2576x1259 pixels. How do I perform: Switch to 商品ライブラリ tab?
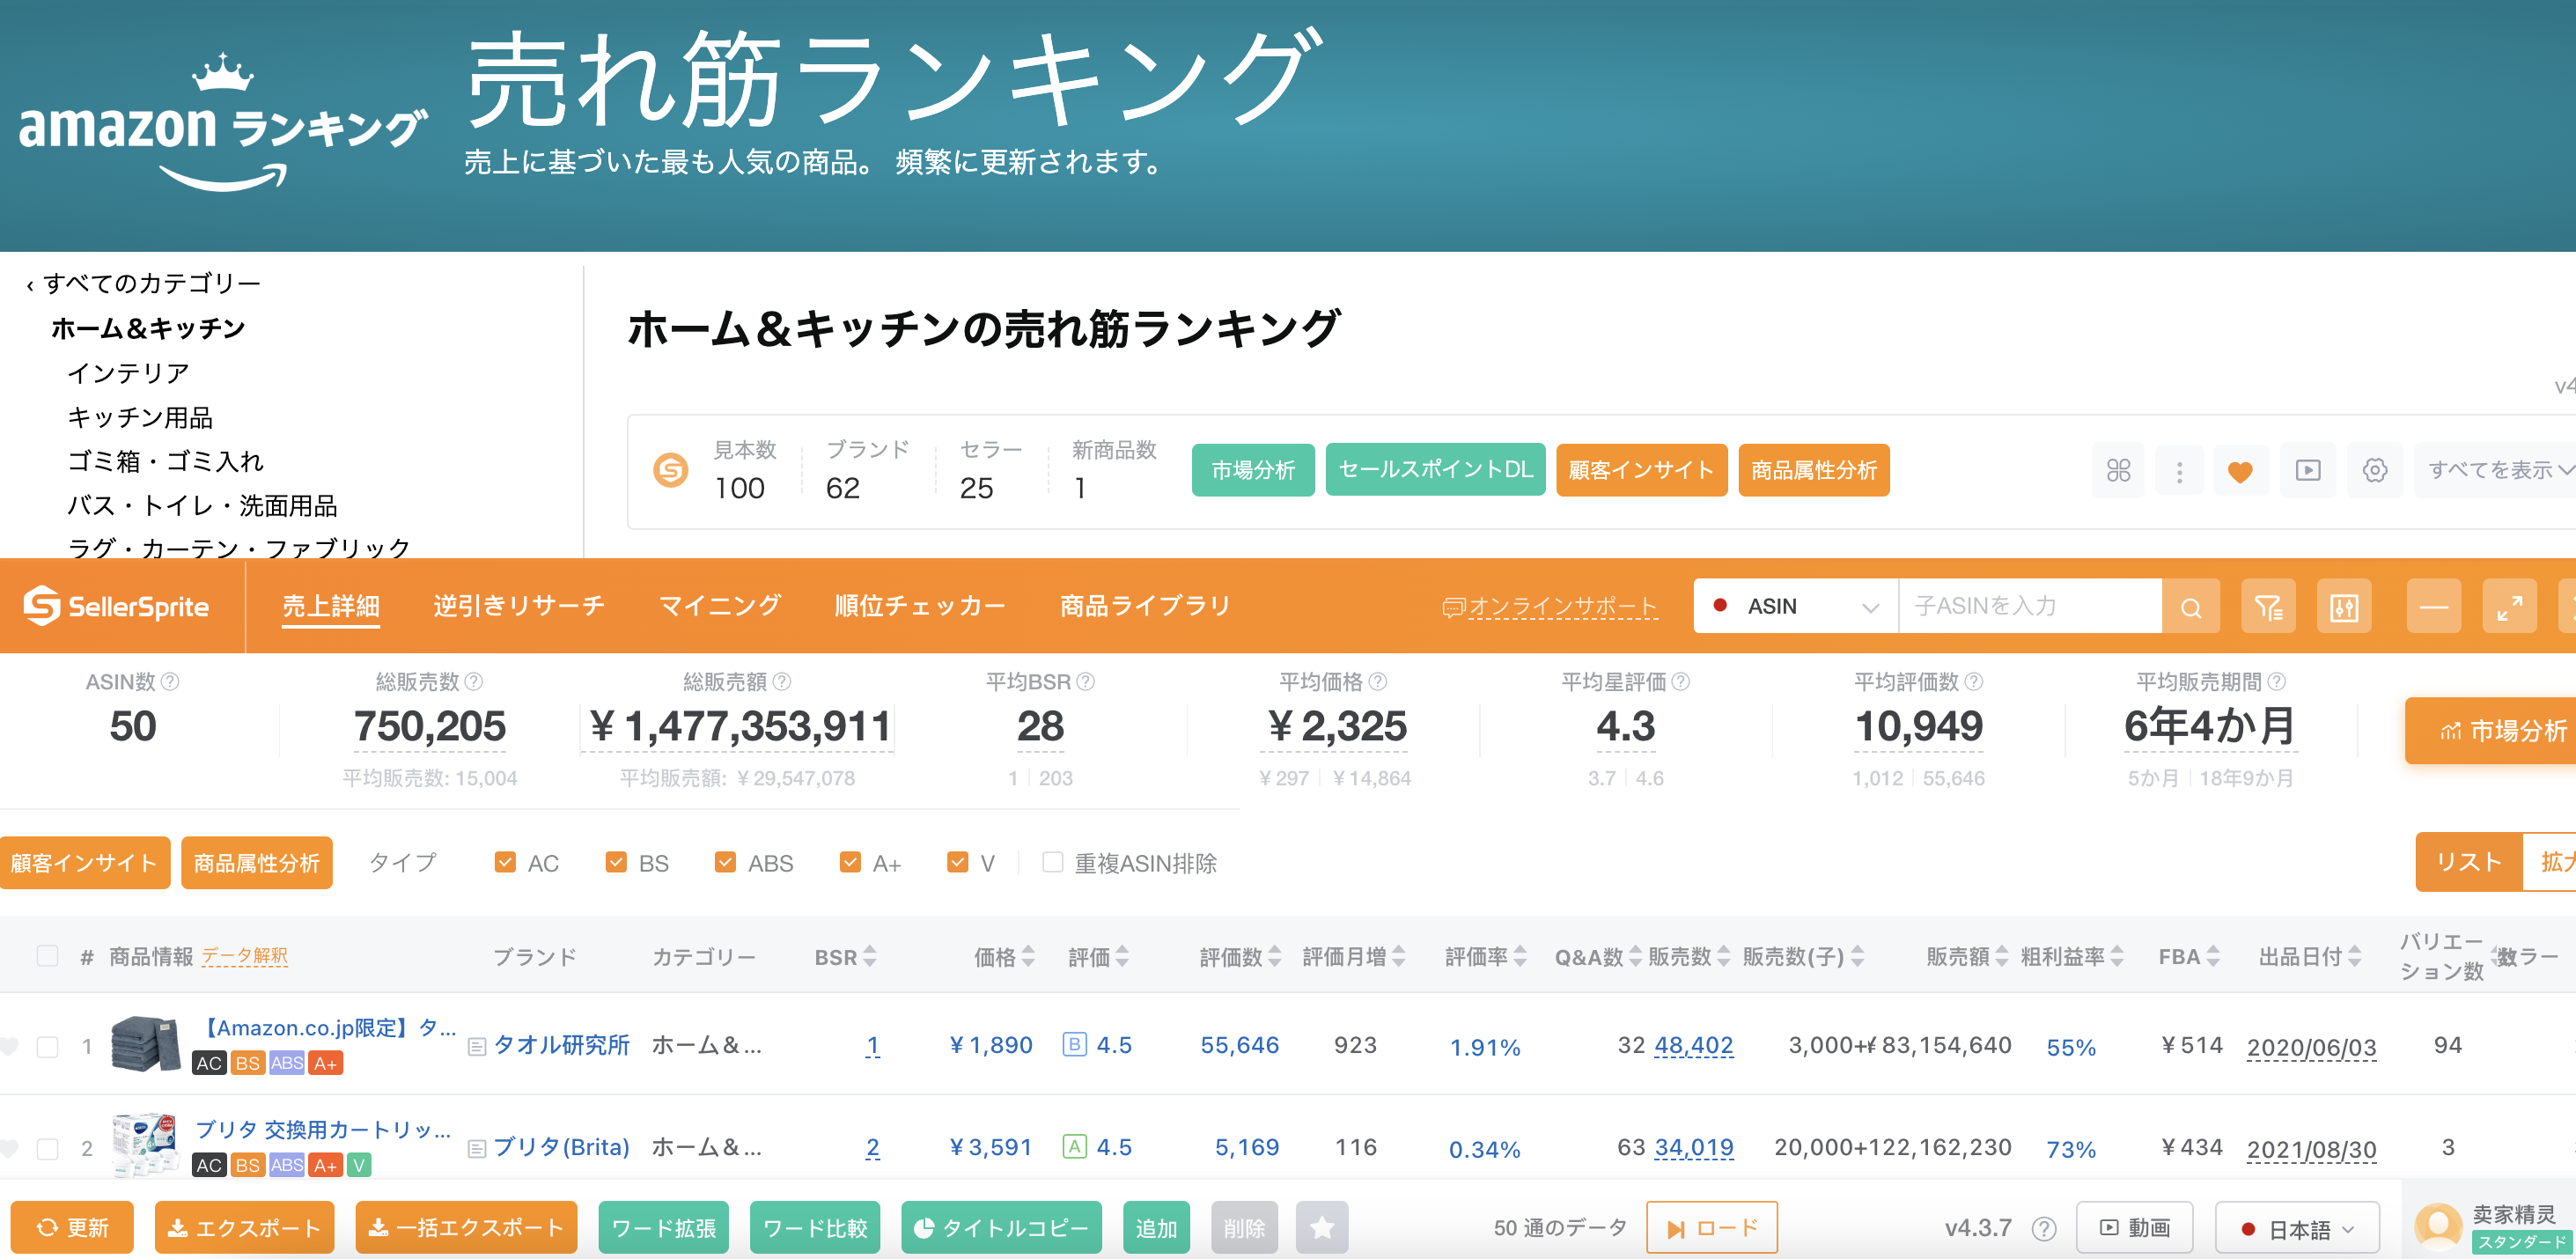[x=1145, y=606]
